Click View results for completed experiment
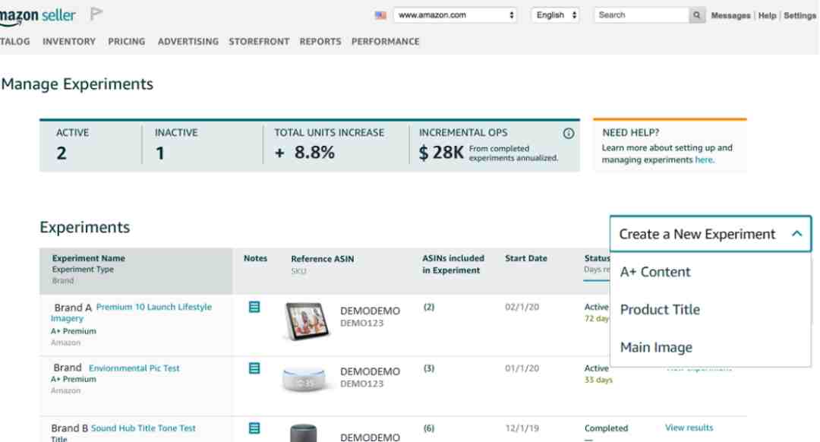The height and width of the screenshot is (442, 820). tap(689, 428)
